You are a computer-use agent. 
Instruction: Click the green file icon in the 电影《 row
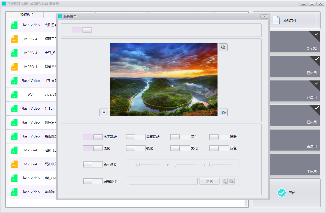point(14,150)
